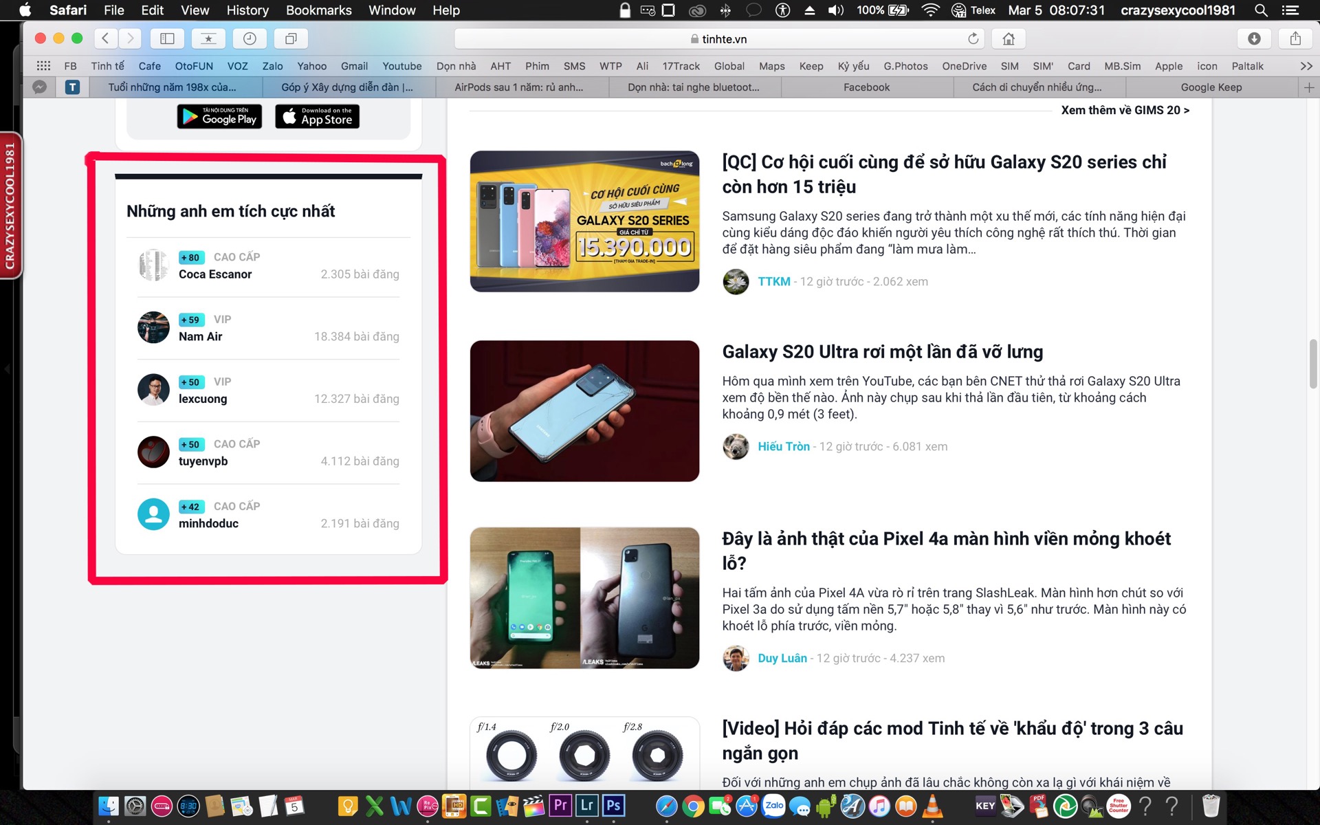This screenshot has height=825, width=1320.
Task: Open the G.Photos bookmark
Action: (905, 66)
